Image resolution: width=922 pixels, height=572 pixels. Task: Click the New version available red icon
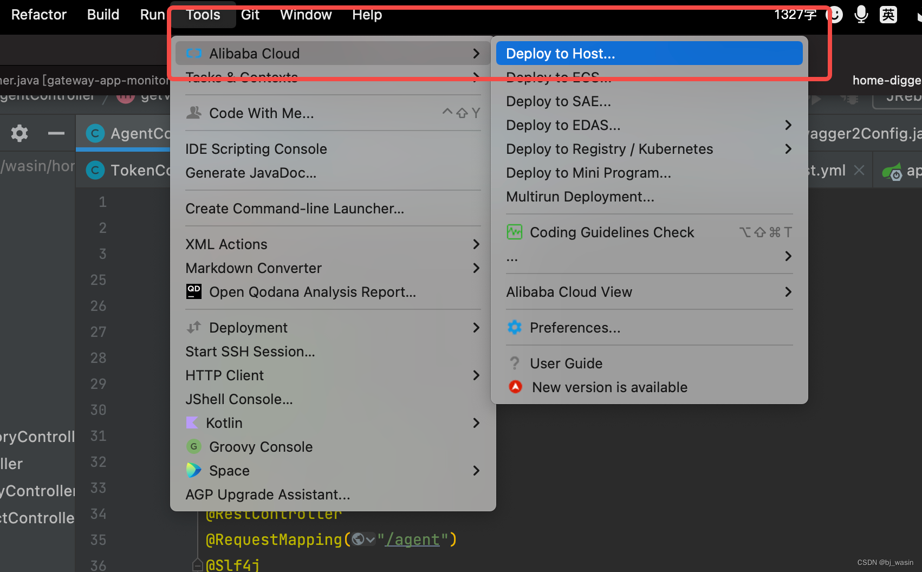[x=515, y=387]
